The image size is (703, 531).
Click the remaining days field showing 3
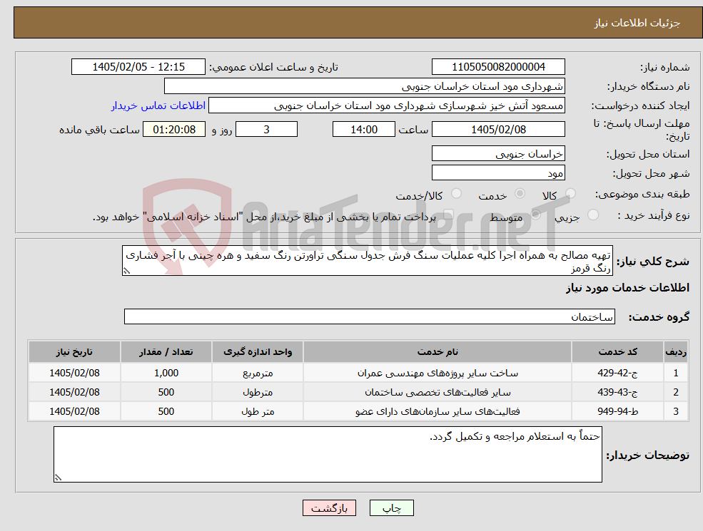click(x=266, y=130)
